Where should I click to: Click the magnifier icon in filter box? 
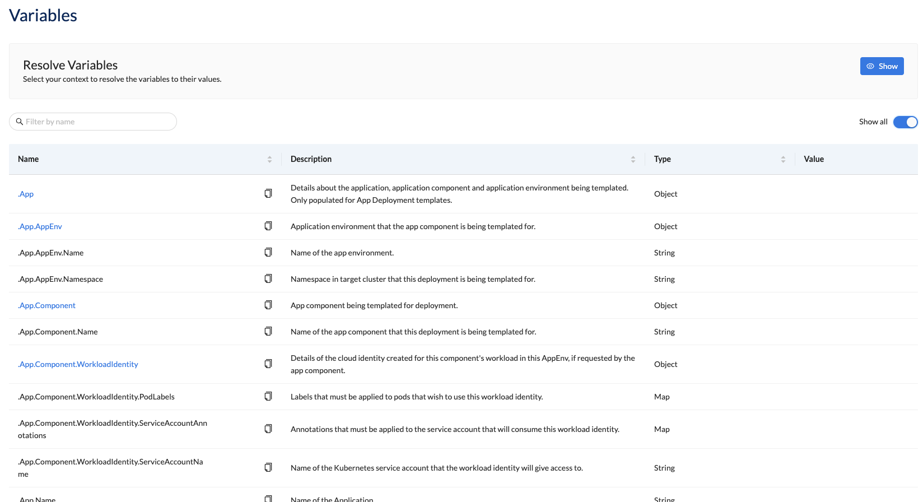(20, 122)
